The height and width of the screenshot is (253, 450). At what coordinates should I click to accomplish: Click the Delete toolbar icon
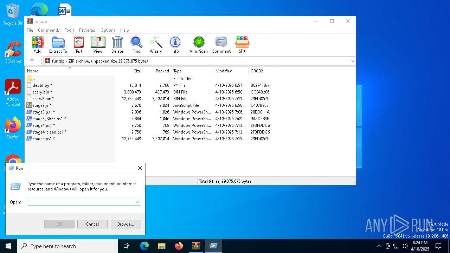point(117,45)
